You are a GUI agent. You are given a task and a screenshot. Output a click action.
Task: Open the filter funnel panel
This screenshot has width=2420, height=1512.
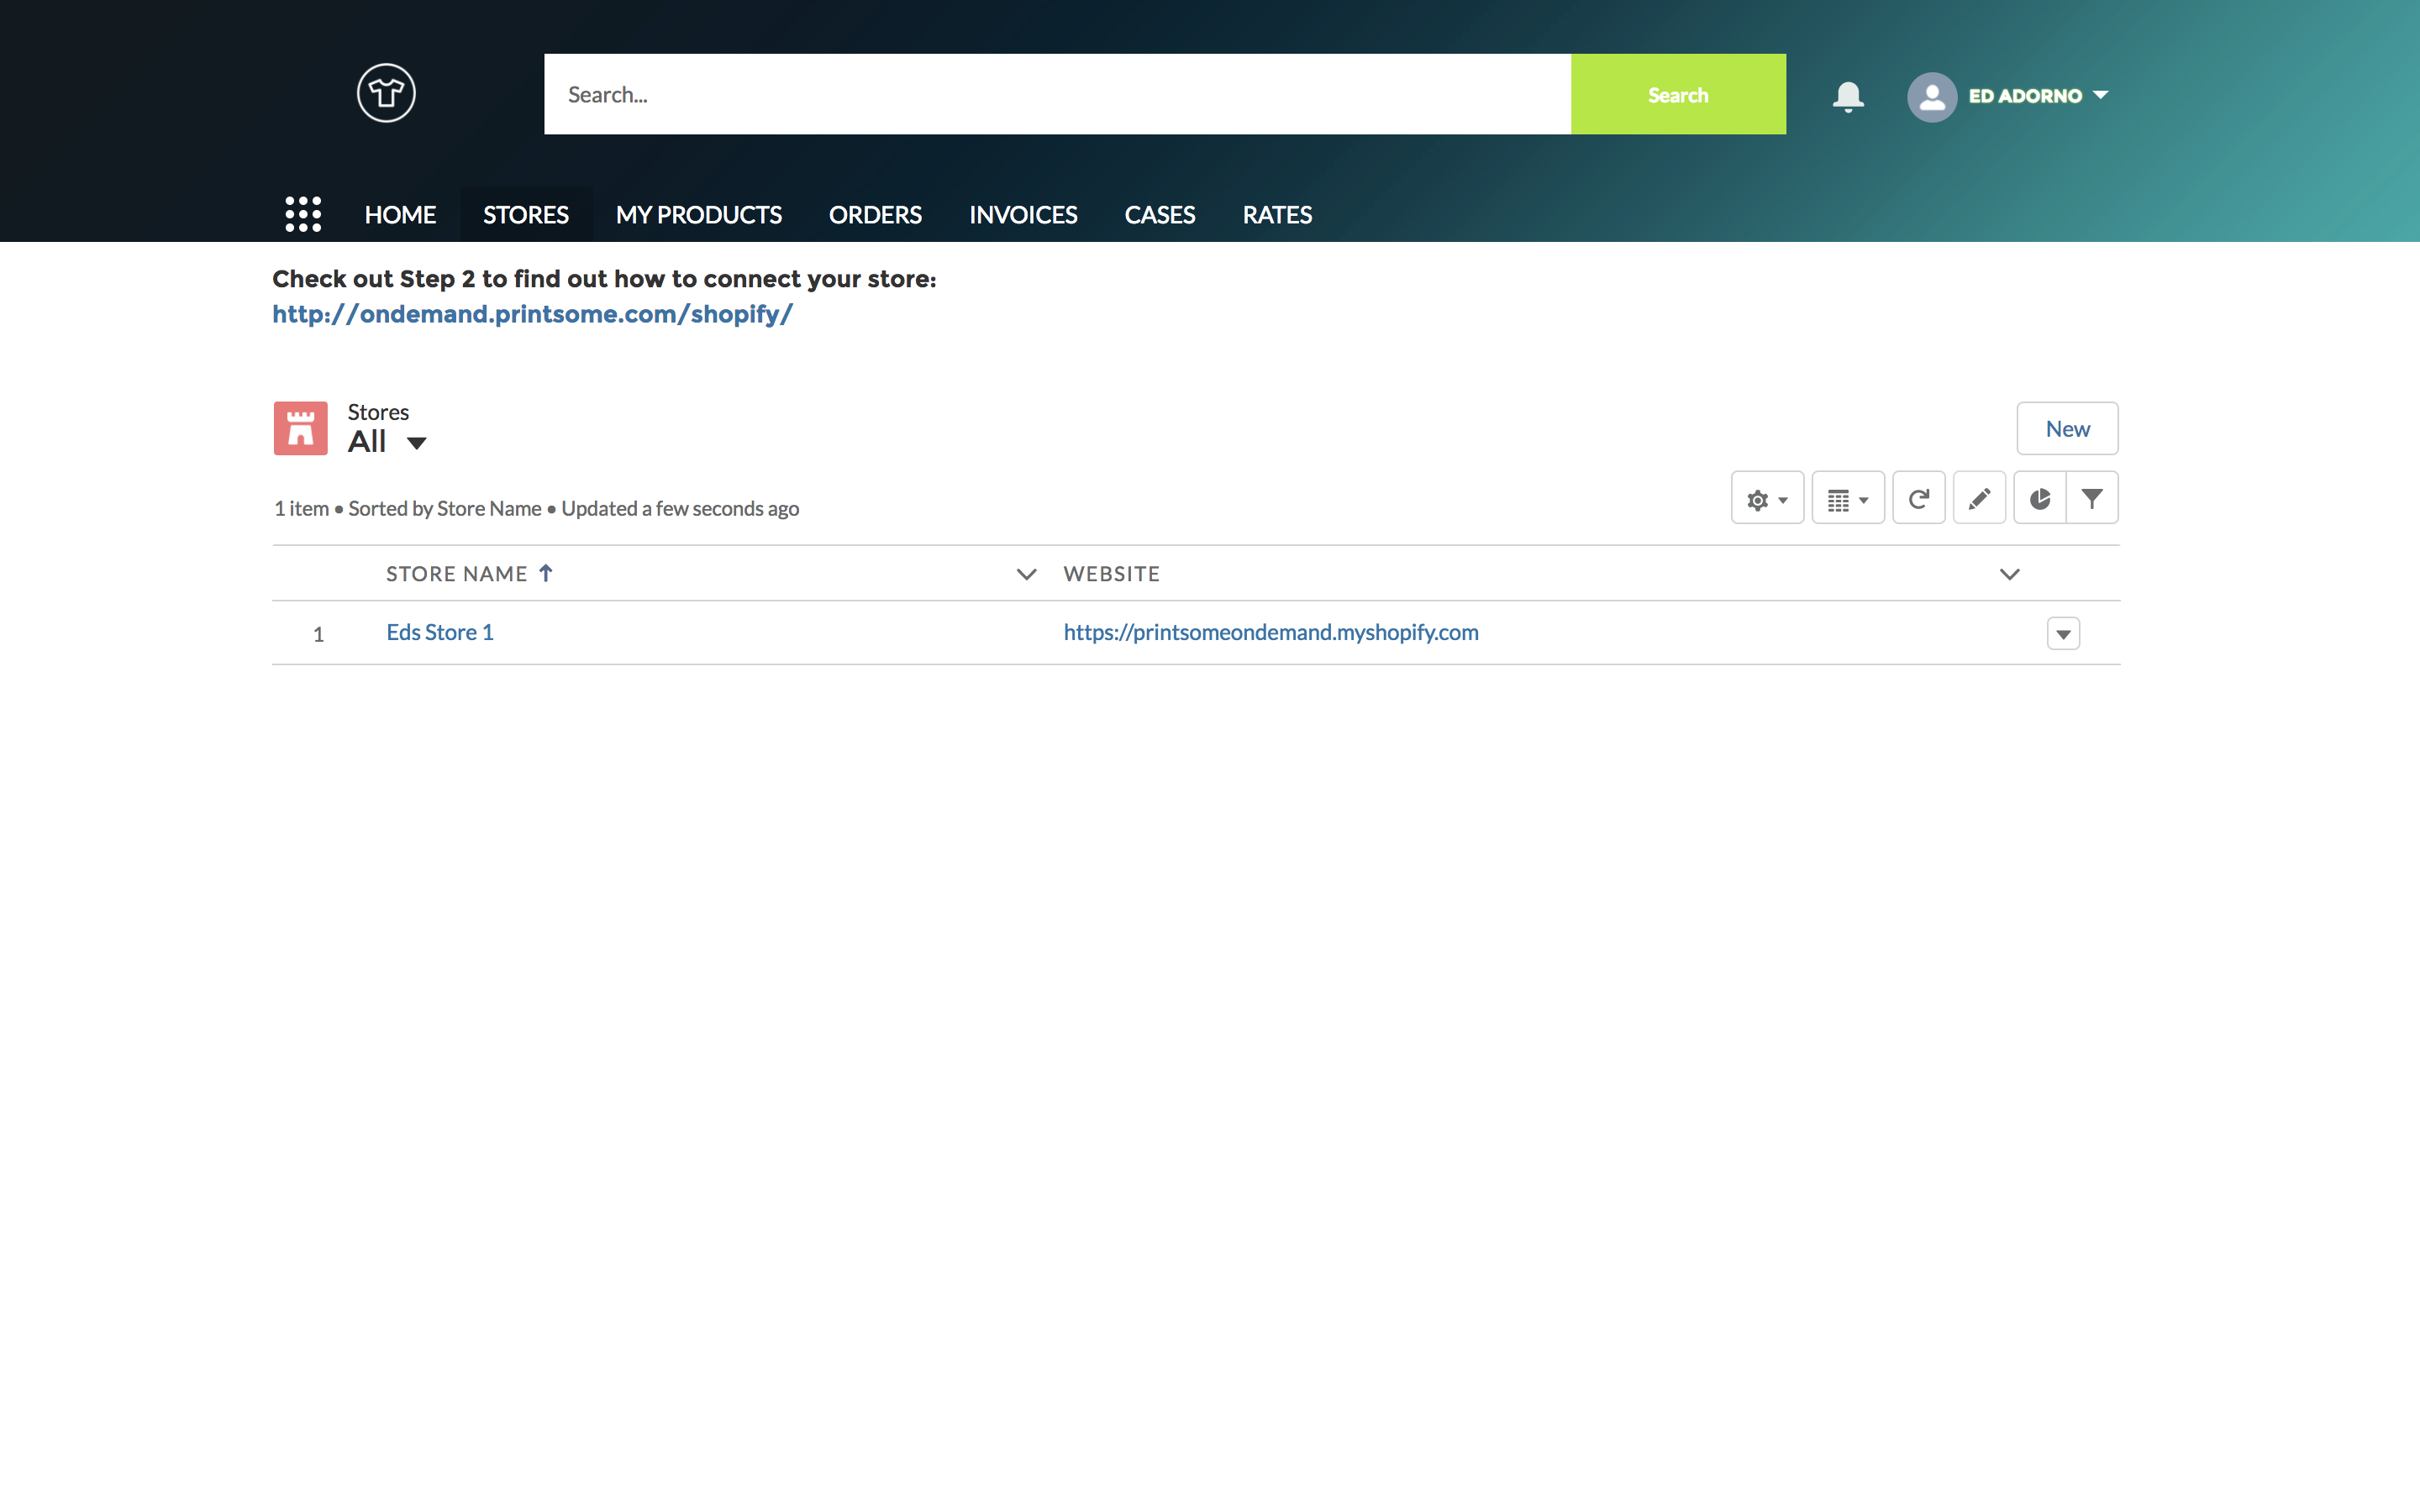pyautogui.click(x=2092, y=498)
